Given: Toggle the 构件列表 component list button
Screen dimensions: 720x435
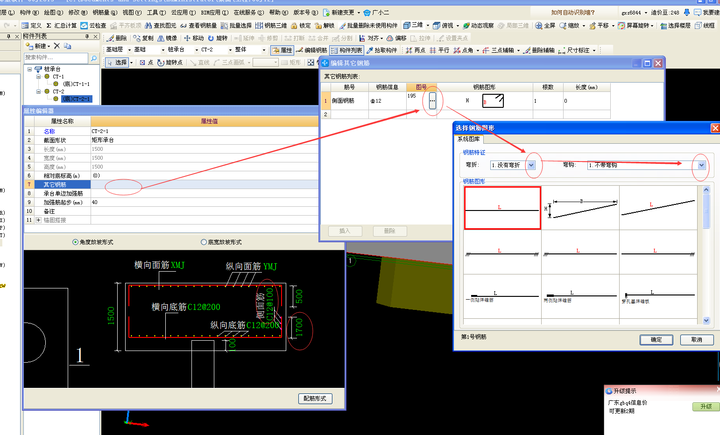Looking at the screenshot, I should [x=346, y=50].
